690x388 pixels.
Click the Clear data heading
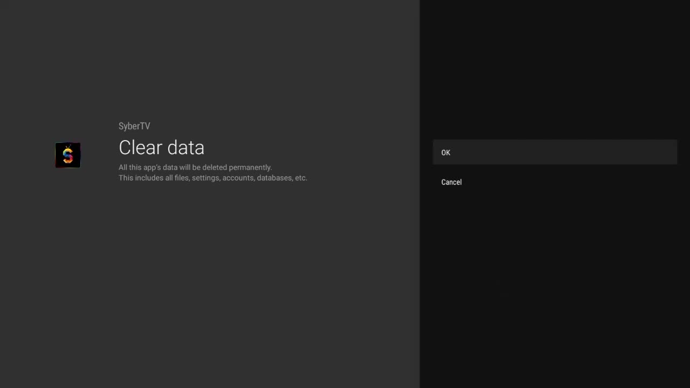pos(161,148)
